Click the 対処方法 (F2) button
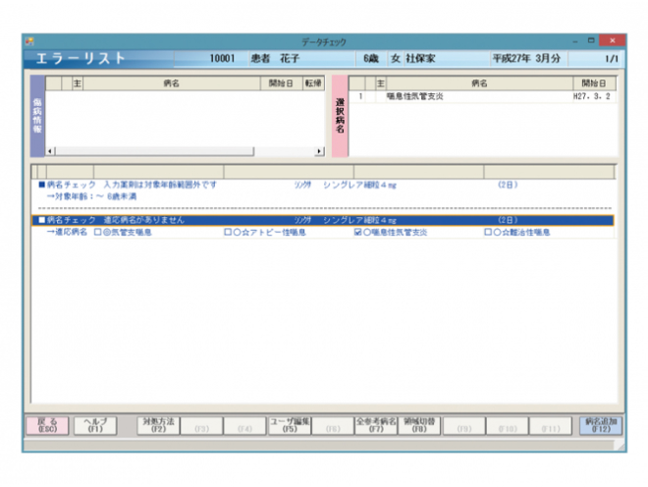648x487 pixels. pos(158,425)
